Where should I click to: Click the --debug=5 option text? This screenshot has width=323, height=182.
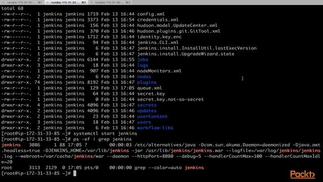point(188,156)
